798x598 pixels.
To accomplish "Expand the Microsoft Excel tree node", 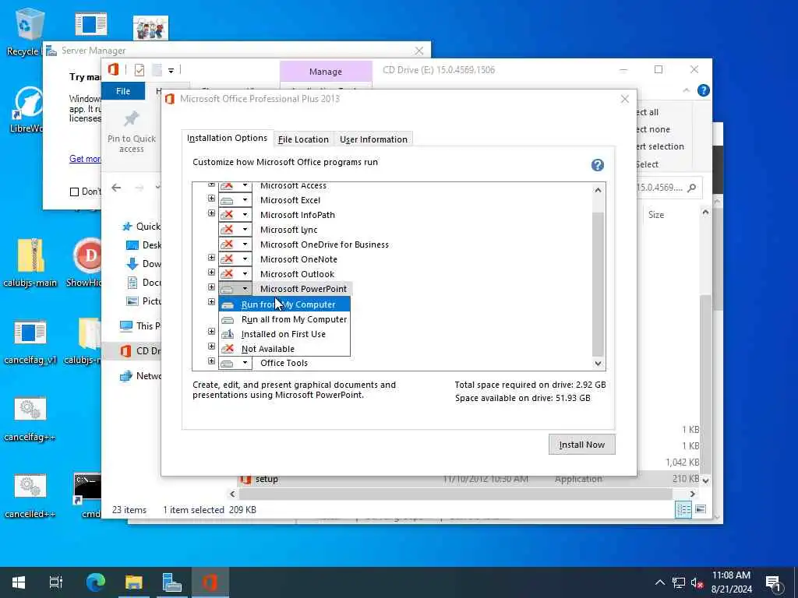I will [211, 199].
